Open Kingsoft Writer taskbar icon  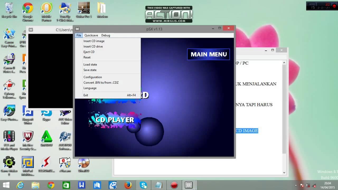pos(82,185)
